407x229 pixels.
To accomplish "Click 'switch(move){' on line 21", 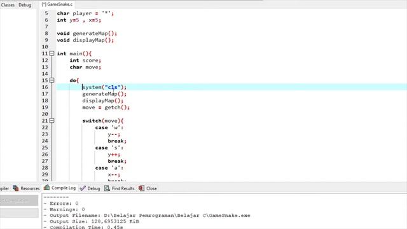I will point(103,121).
